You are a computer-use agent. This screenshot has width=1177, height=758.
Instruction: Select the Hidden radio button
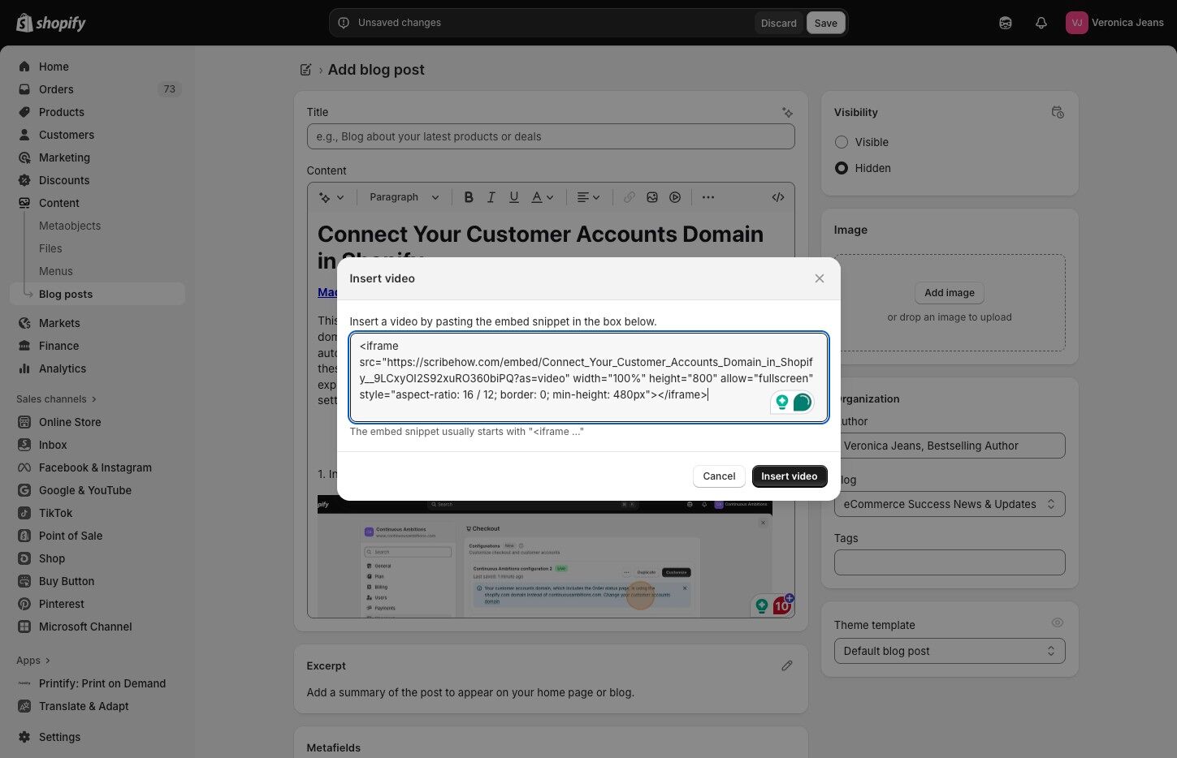tap(842, 168)
